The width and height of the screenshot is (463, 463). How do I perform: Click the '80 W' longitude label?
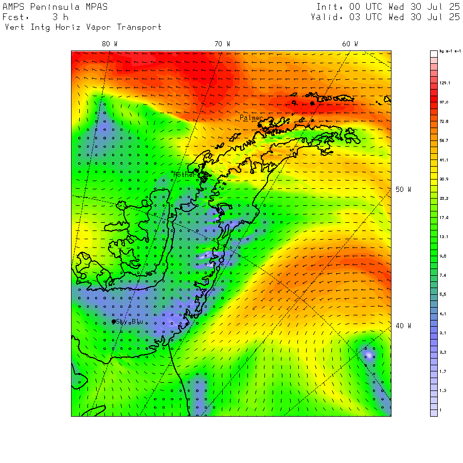click(x=110, y=44)
